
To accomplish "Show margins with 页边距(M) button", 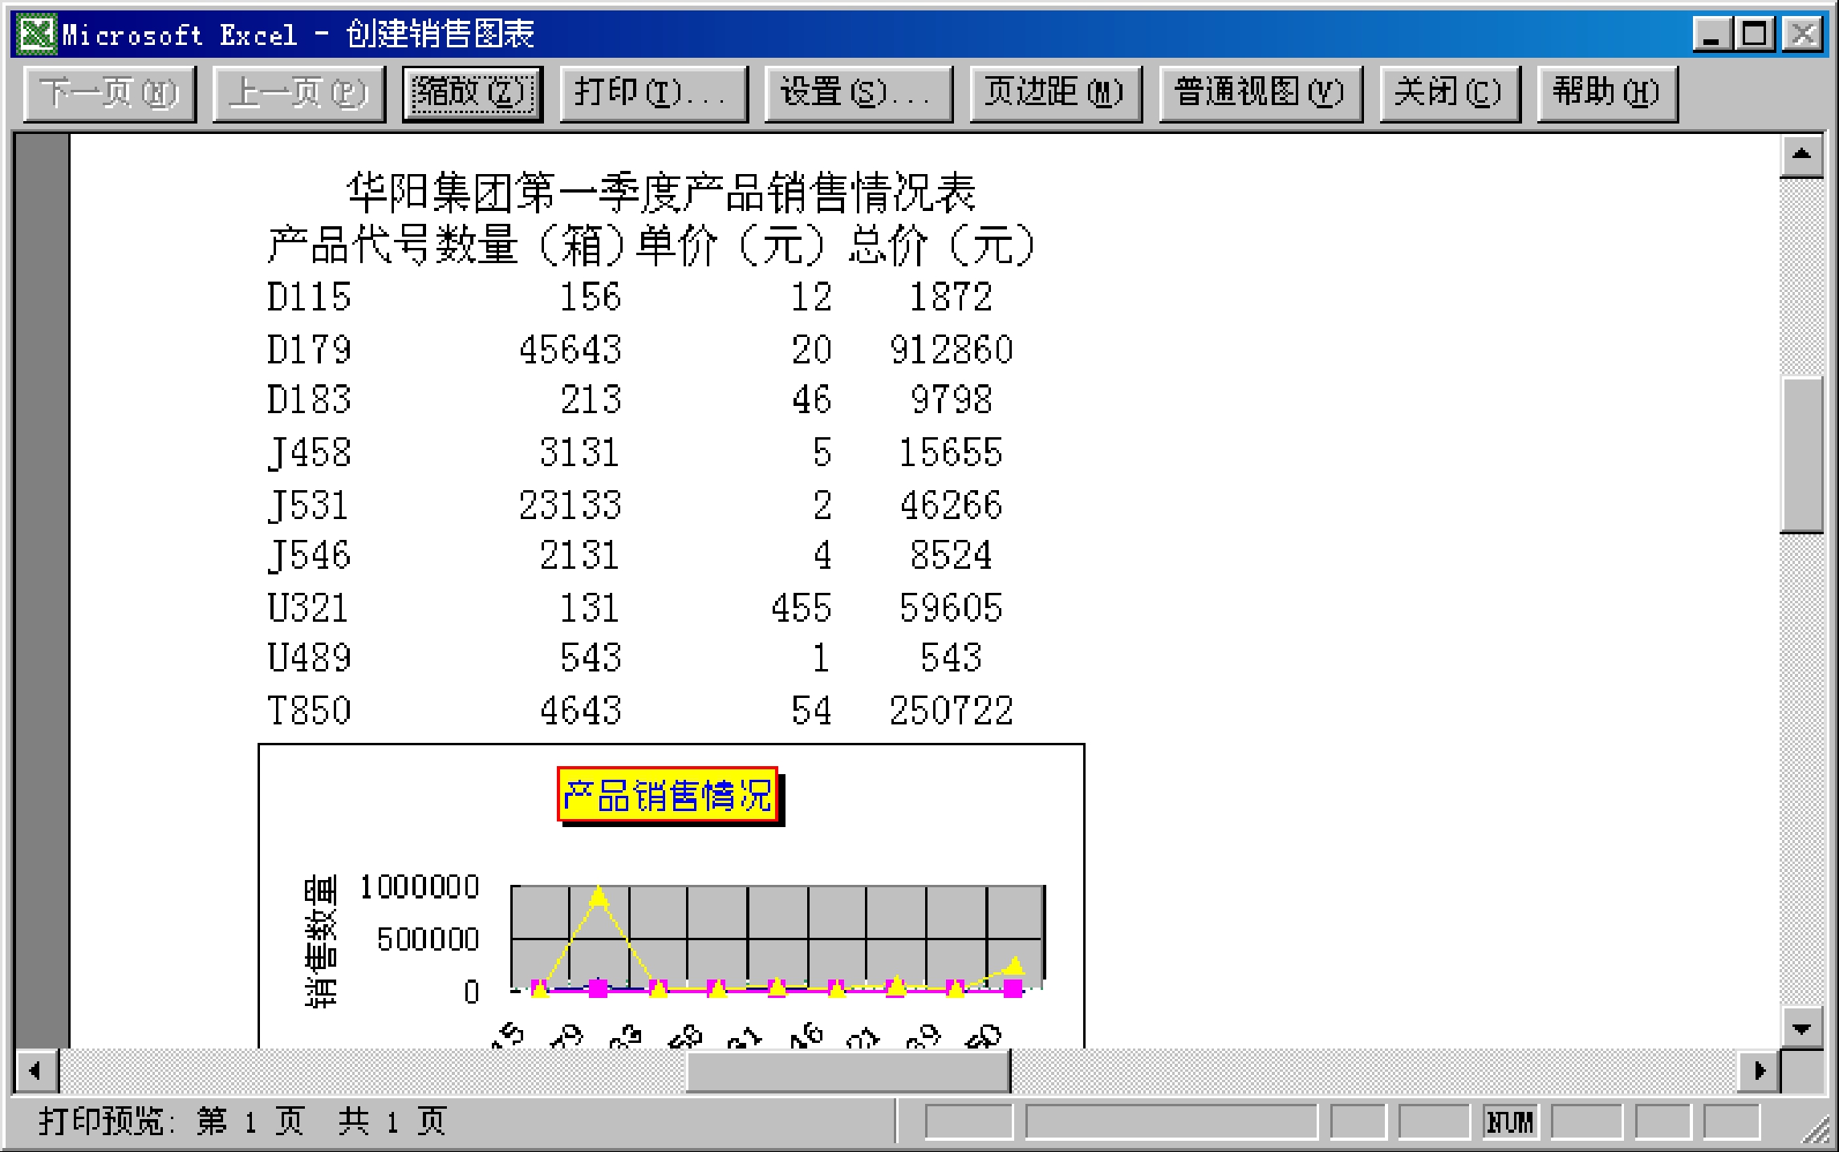I will pos(1054,93).
